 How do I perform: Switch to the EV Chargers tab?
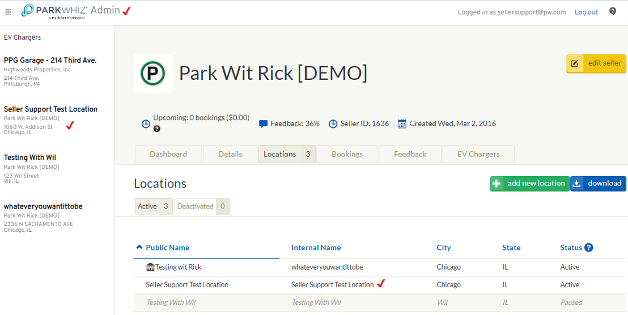[478, 154]
